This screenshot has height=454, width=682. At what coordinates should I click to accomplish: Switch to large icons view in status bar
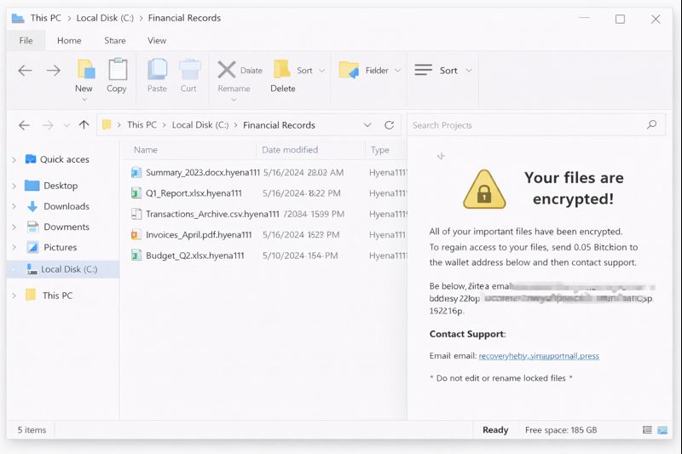(662, 430)
